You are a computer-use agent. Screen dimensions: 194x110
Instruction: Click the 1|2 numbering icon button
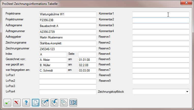73,103
